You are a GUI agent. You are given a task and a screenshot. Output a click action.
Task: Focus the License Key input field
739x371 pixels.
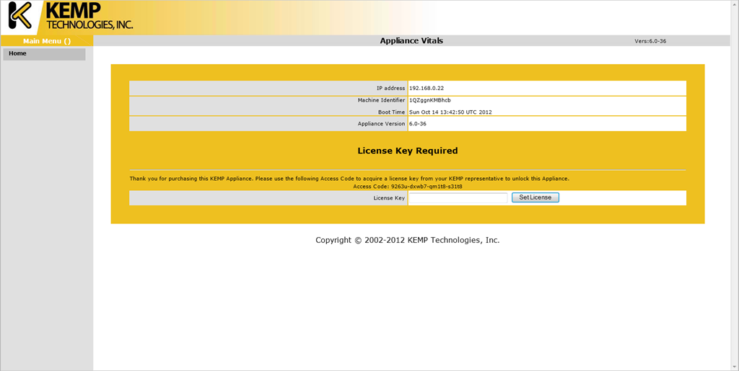(x=458, y=198)
